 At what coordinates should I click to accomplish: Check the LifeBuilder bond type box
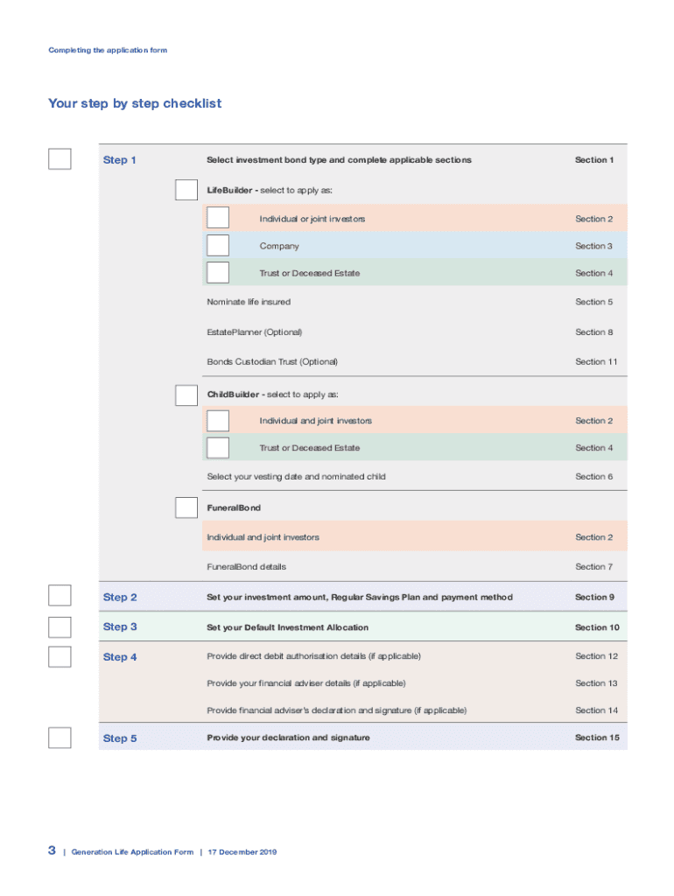[186, 190]
